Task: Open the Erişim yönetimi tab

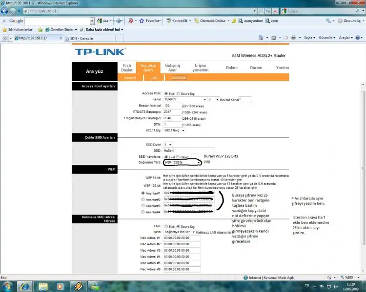Action: pos(200,68)
